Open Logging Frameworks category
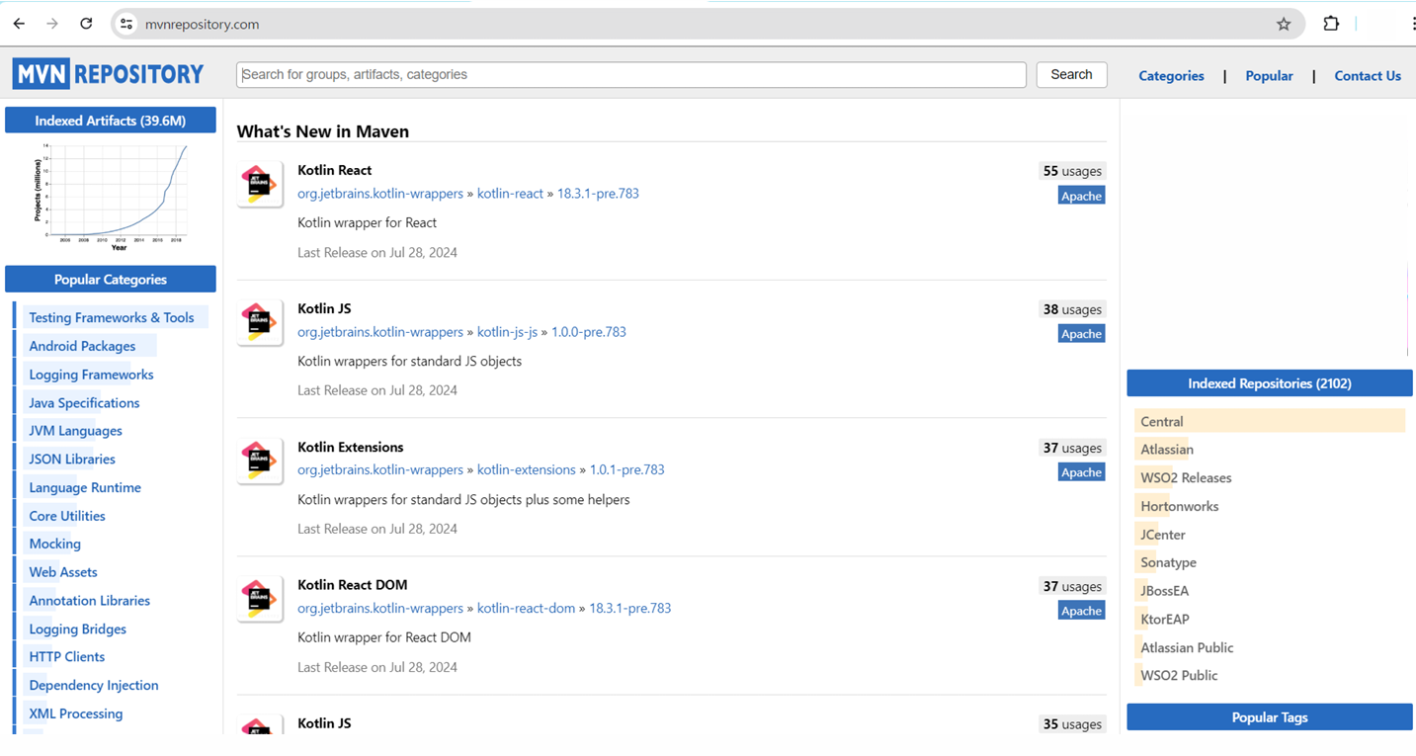Screen dimensions: 1416x756 [91, 375]
